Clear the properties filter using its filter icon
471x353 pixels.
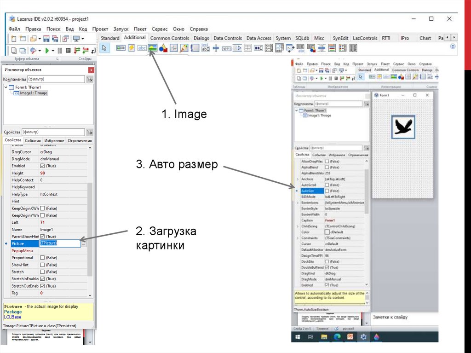(90, 132)
